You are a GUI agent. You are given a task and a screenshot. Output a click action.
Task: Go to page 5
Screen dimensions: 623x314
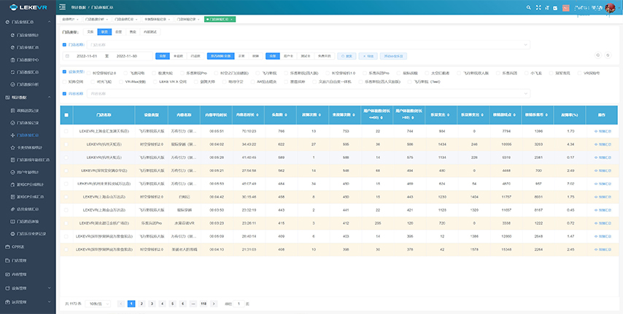point(172,304)
